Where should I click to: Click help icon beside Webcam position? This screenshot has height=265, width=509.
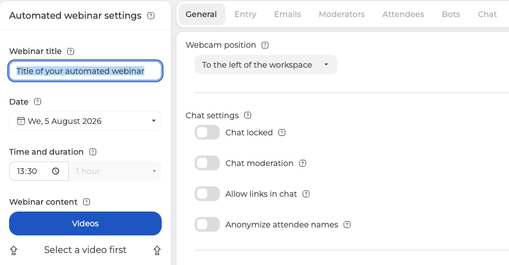[x=265, y=45]
